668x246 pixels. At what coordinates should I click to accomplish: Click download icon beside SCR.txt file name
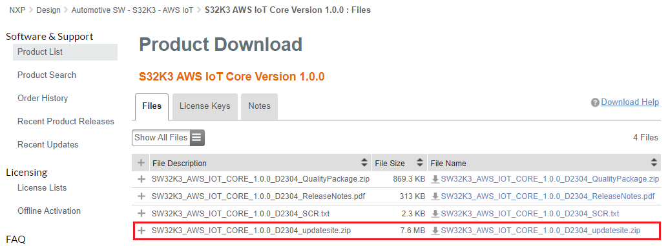(x=435, y=213)
